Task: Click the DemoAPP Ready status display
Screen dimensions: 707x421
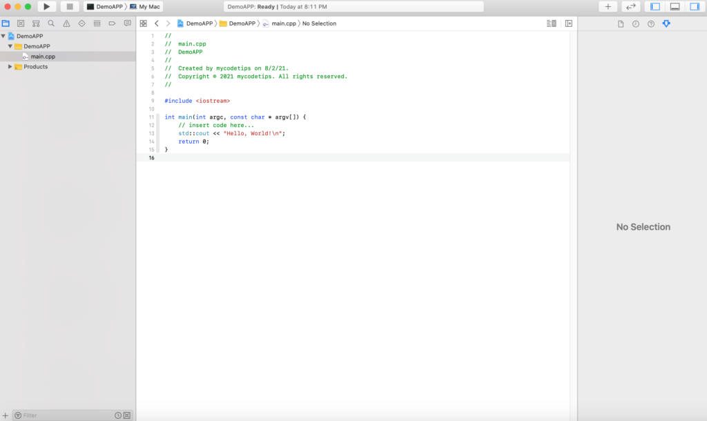Action: click(x=353, y=7)
